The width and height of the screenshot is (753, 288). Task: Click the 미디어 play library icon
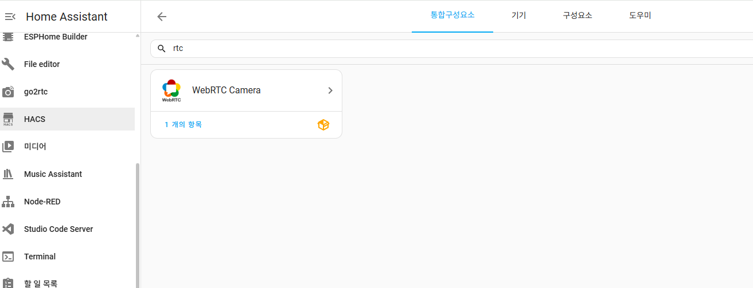pos(8,147)
